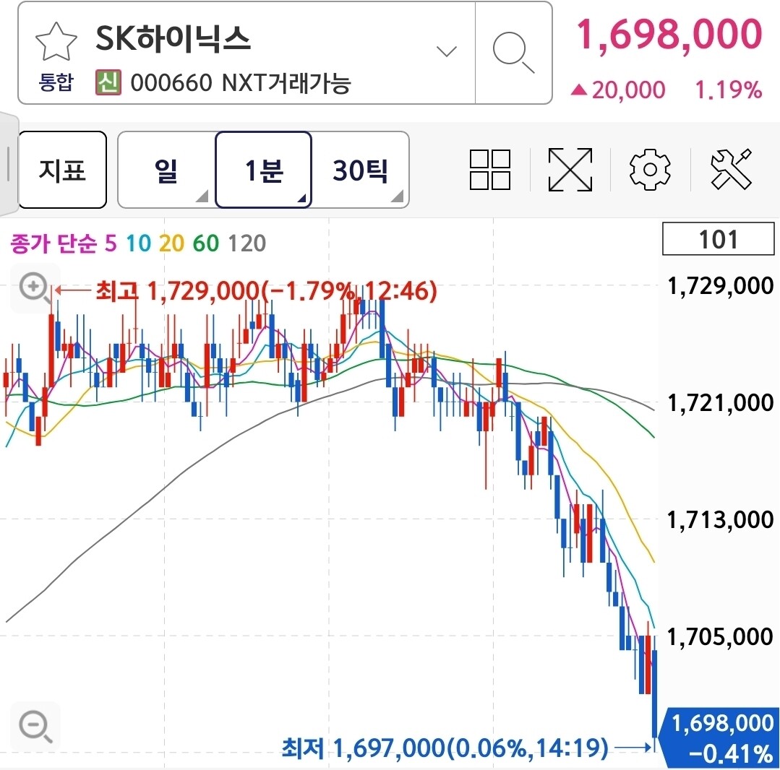Click the 1,729,000 price axis label
Screen dimensions: 780x770
[x=720, y=286]
